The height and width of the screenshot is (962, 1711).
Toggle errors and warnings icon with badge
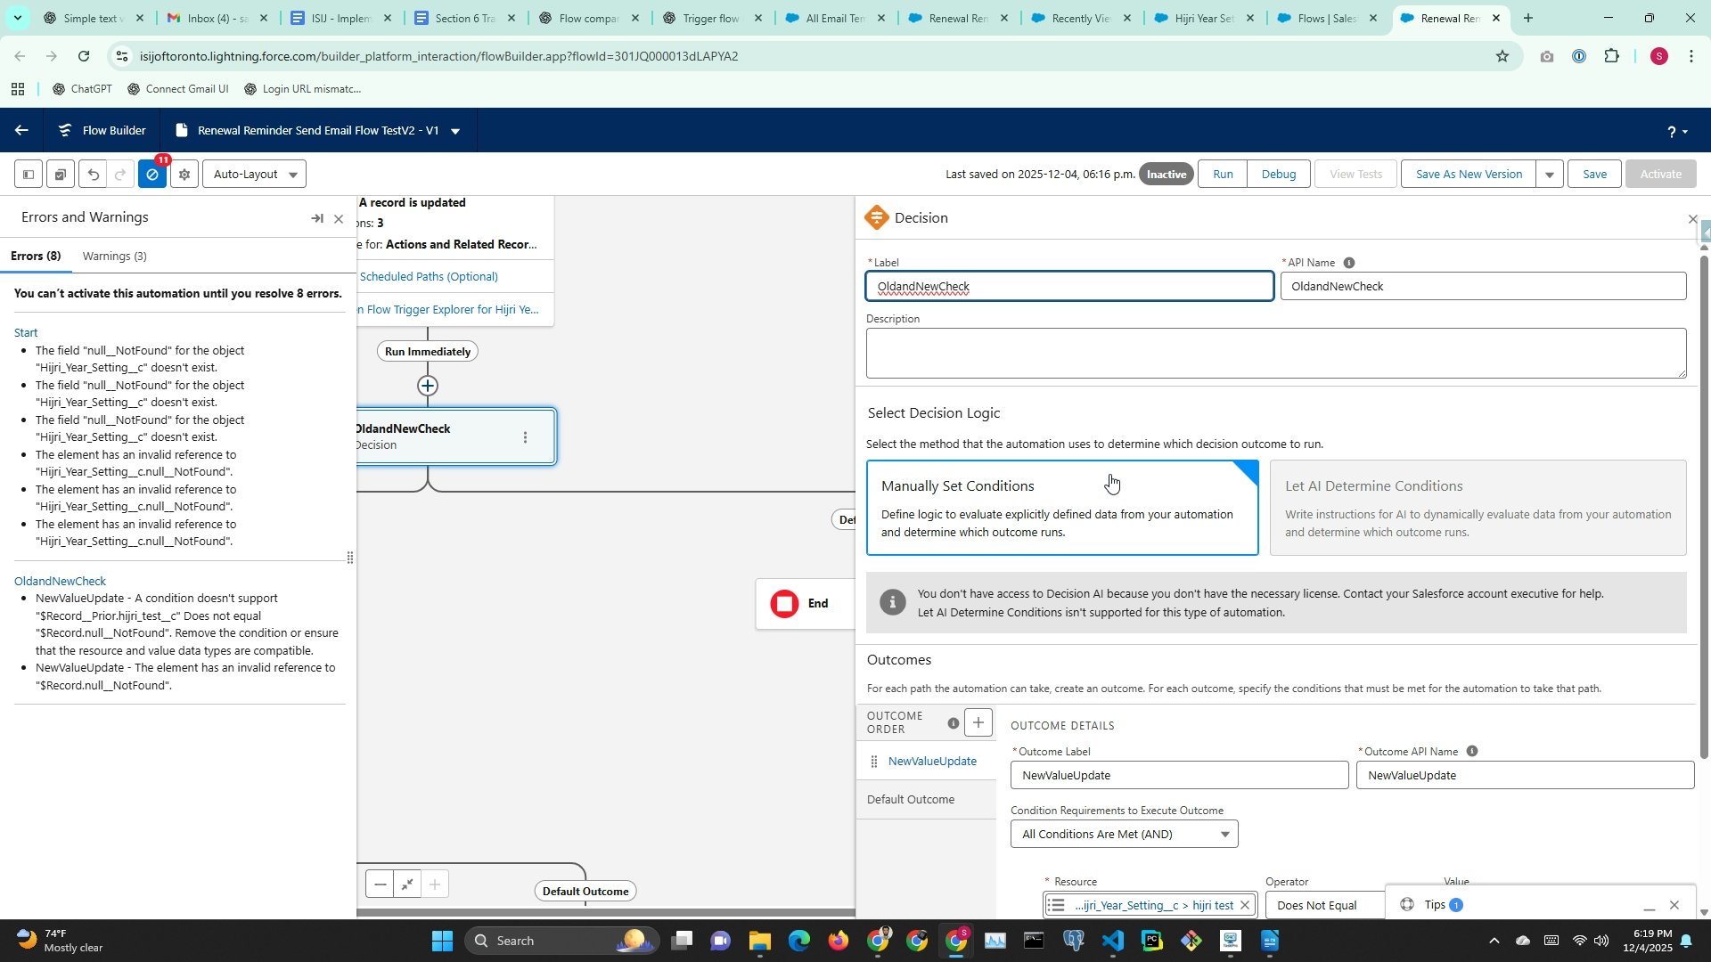152,175
